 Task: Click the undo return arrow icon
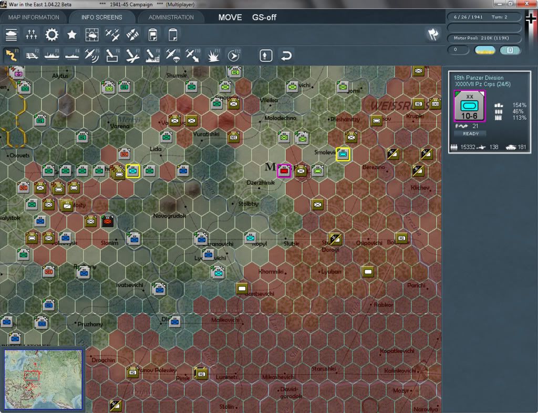pyautogui.click(x=286, y=56)
